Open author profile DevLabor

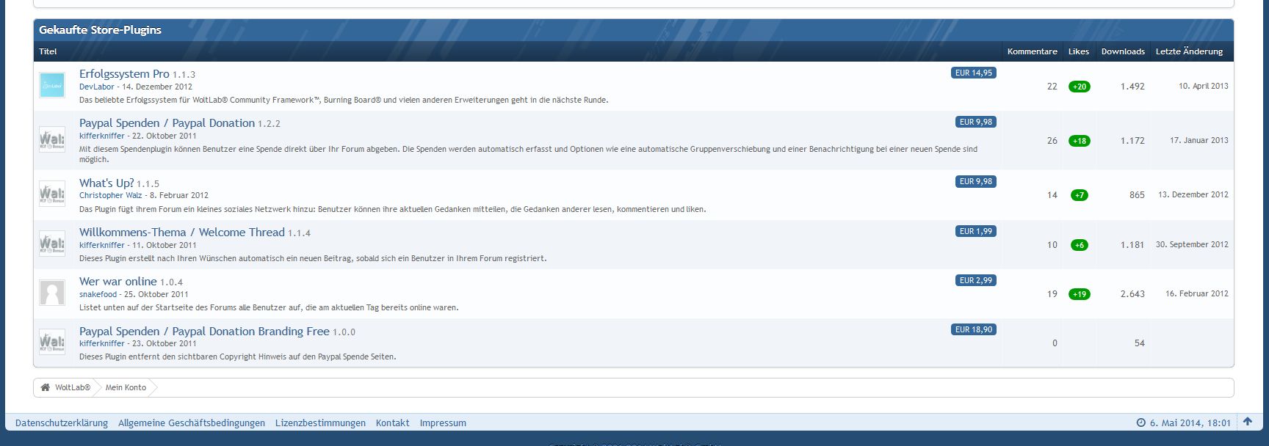[x=97, y=87]
